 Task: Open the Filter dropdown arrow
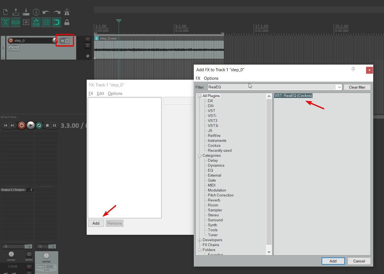click(339, 87)
